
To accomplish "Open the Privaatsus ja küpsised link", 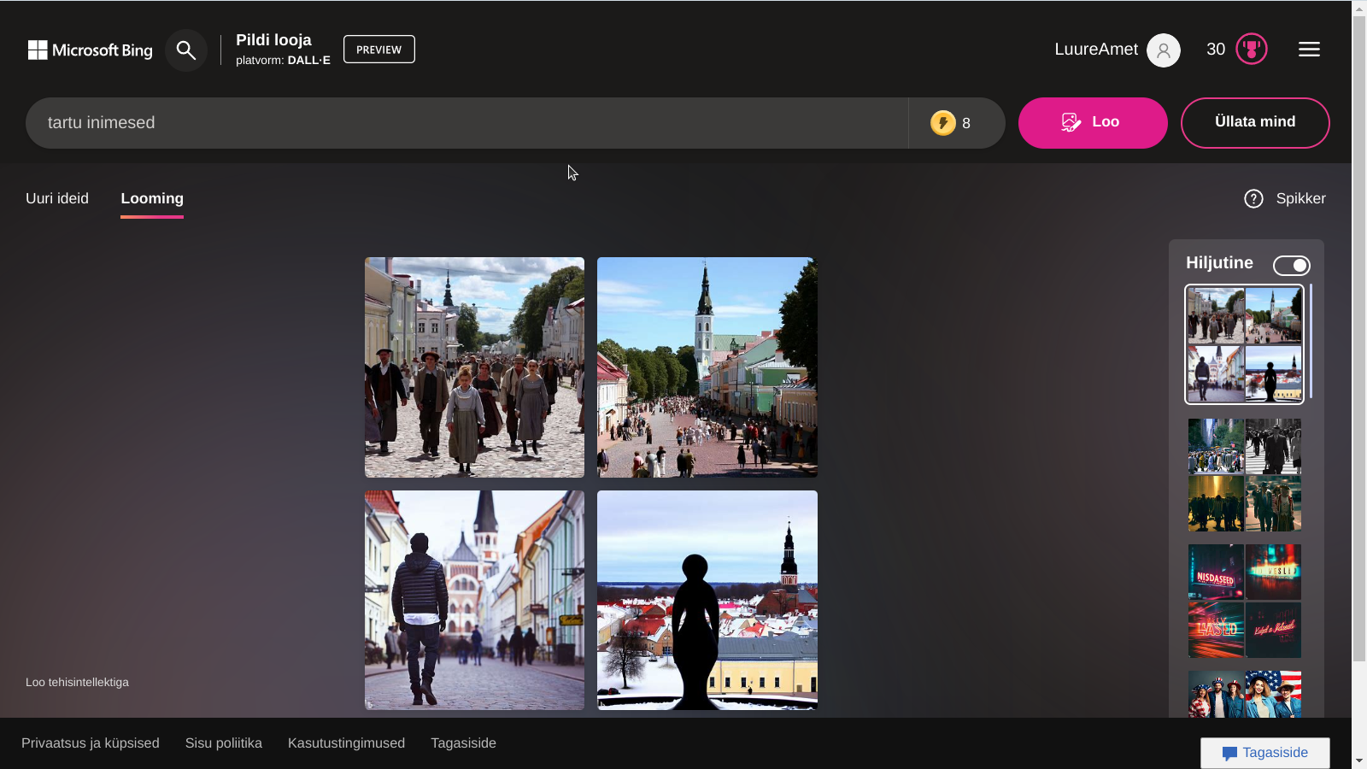I will pyautogui.click(x=91, y=743).
